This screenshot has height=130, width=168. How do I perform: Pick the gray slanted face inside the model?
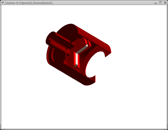pos(82,50)
